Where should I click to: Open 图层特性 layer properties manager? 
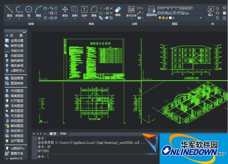coord(152,11)
